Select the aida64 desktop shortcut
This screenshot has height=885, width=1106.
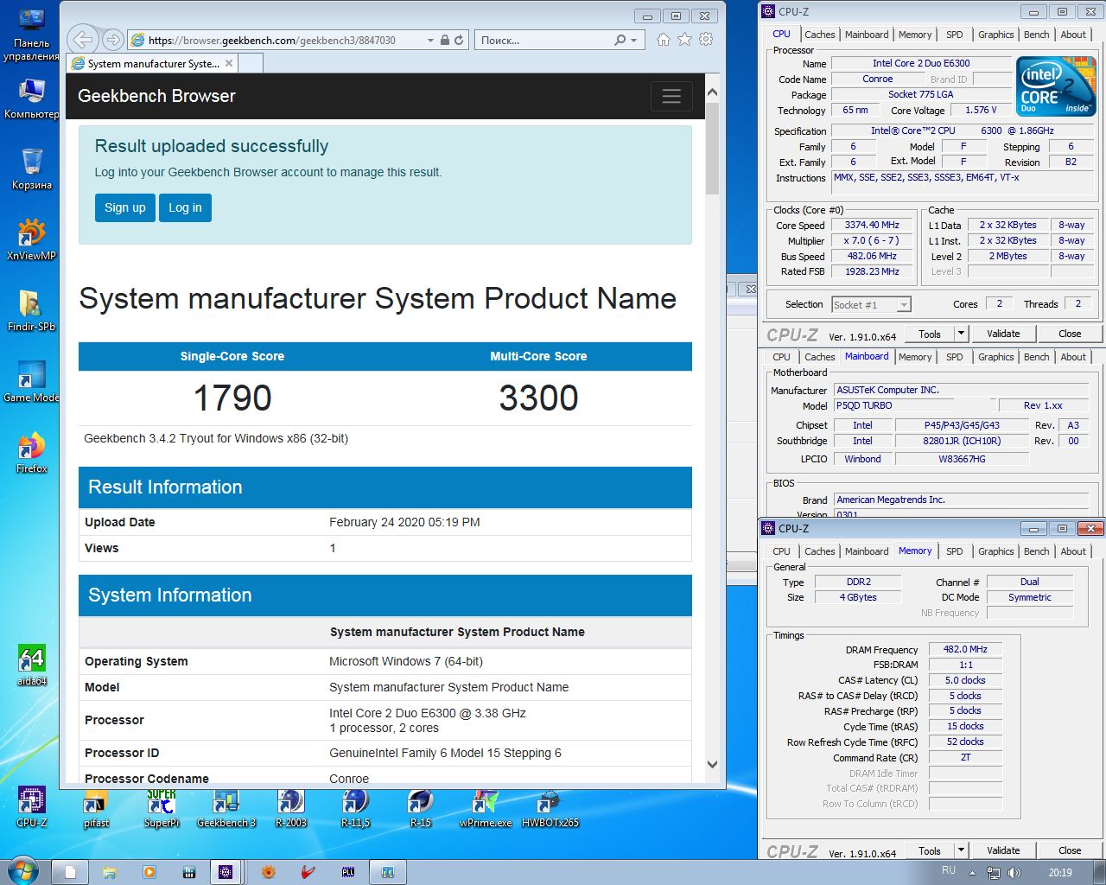click(x=32, y=665)
